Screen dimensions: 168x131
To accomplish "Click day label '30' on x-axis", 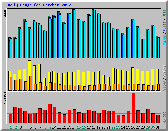I will pos(153,127).
